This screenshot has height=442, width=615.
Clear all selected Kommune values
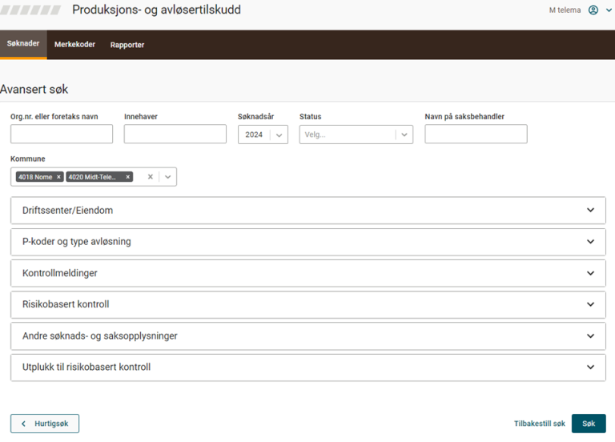(150, 177)
